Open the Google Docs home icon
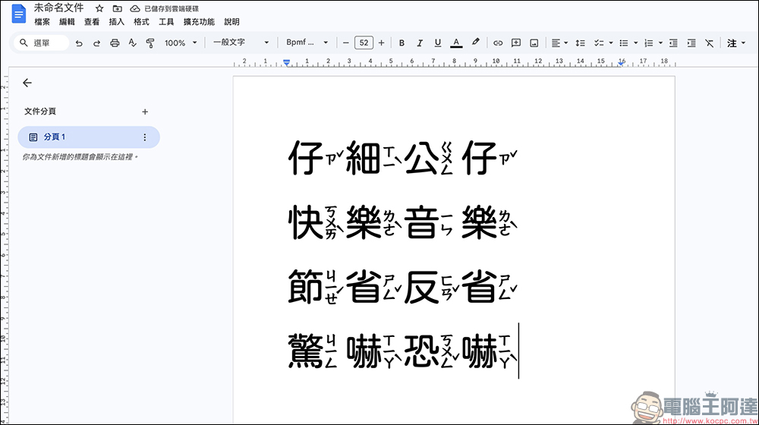The image size is (759, 425). point(18,14)
